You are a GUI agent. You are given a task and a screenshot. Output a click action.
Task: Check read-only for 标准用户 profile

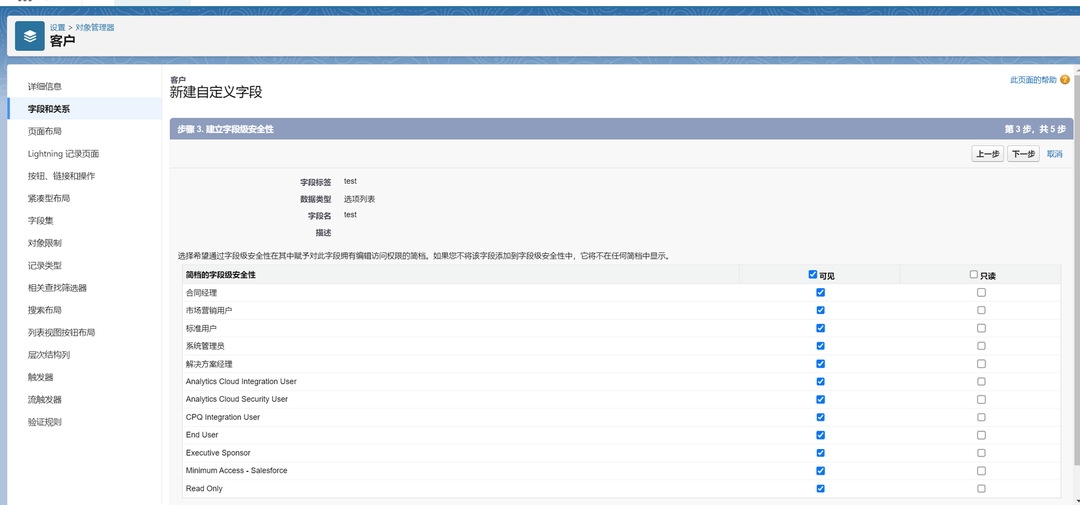click(981, 328)
